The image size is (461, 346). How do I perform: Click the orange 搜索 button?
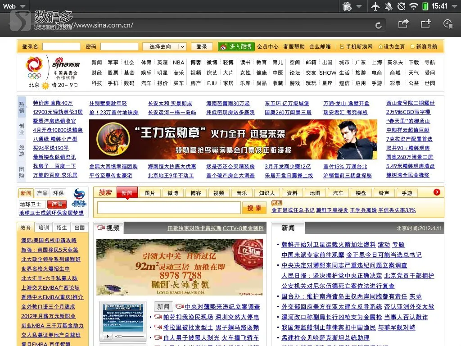pyautogui.click(x=254, y=208)
